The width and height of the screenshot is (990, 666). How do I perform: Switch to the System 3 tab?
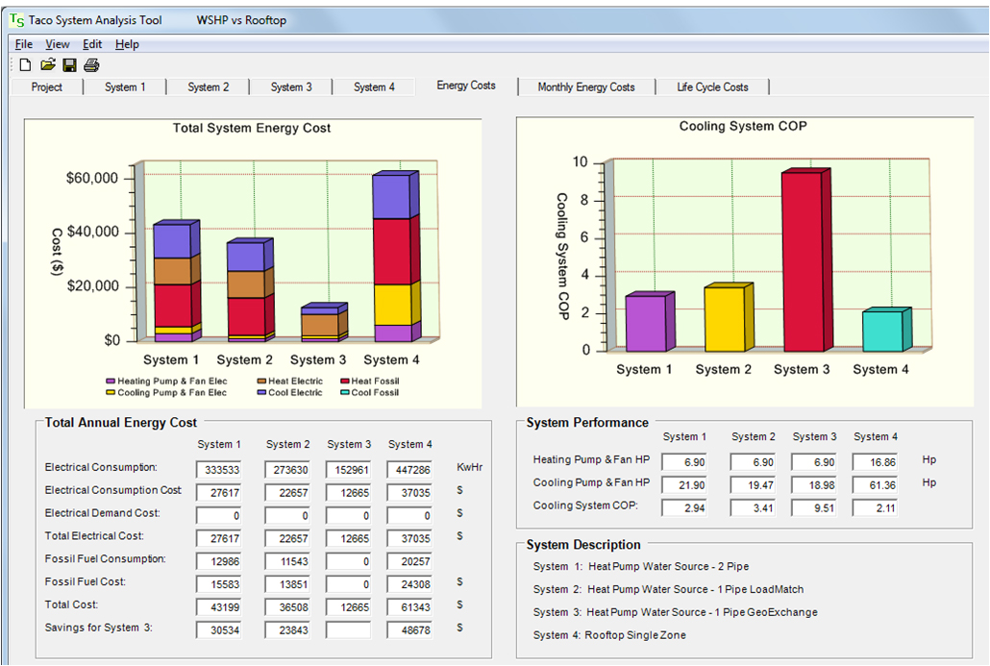coord(291,87)
